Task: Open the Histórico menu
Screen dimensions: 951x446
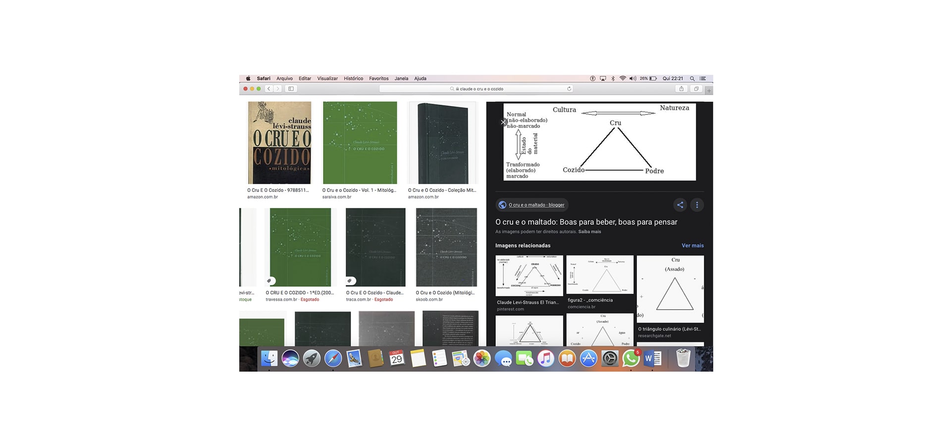Action: pyautogui.click(x=353, y=78)
